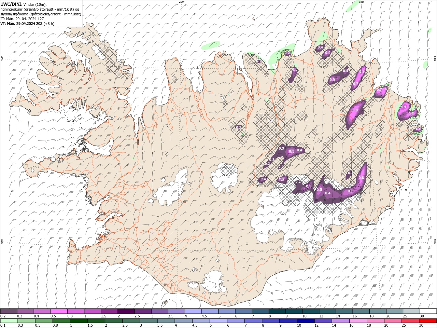Click the '25' label on the lower scale
437x328 pixels.
[x=404, y=325]
